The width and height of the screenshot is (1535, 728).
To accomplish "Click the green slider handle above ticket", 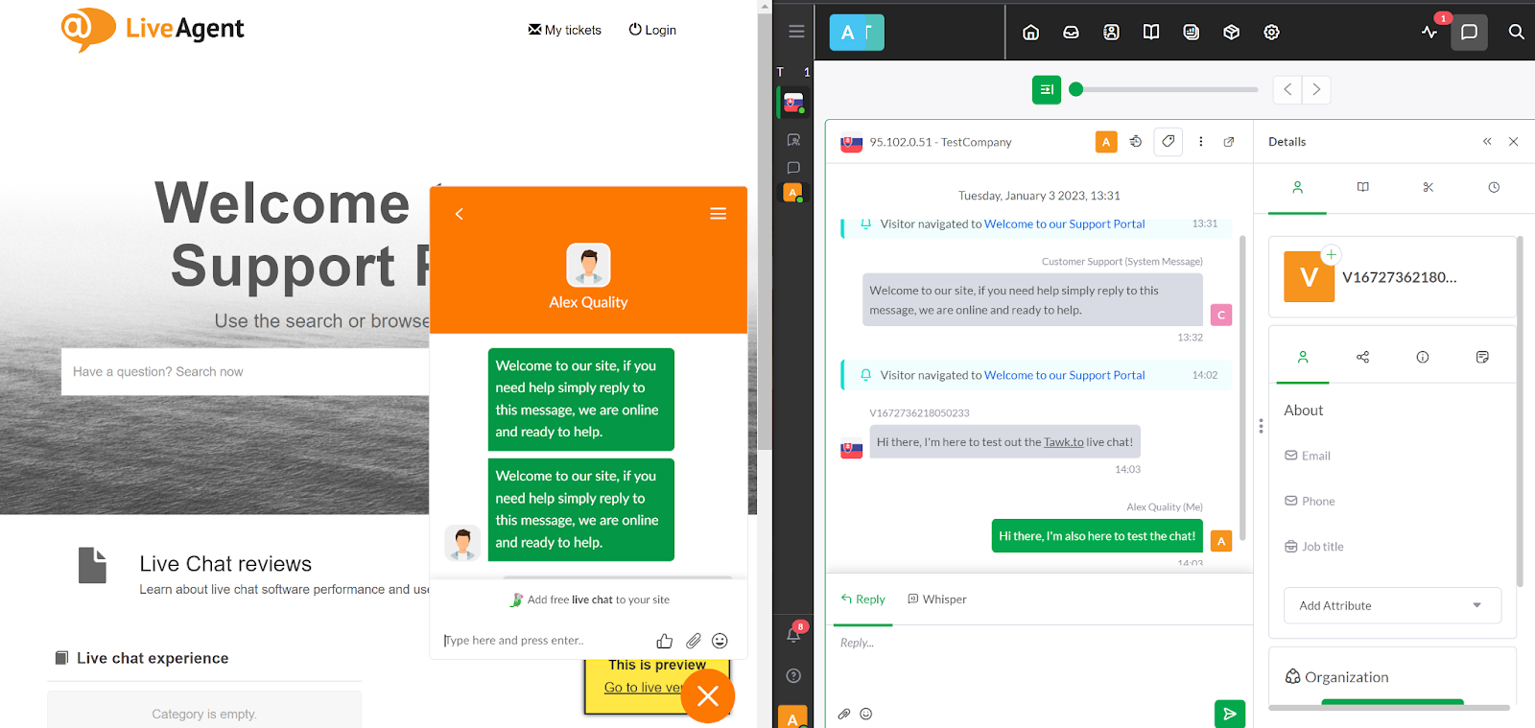I will (x=1075, y=89).
